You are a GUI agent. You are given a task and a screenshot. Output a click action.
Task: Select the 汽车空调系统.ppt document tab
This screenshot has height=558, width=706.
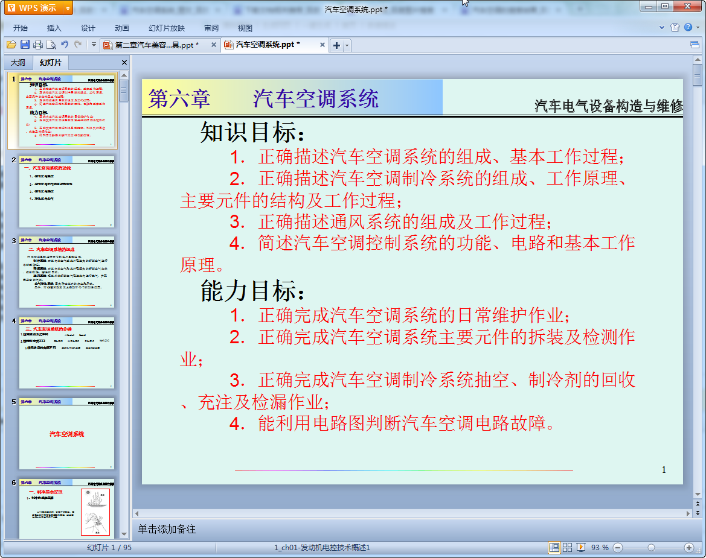tap(268, 45)
